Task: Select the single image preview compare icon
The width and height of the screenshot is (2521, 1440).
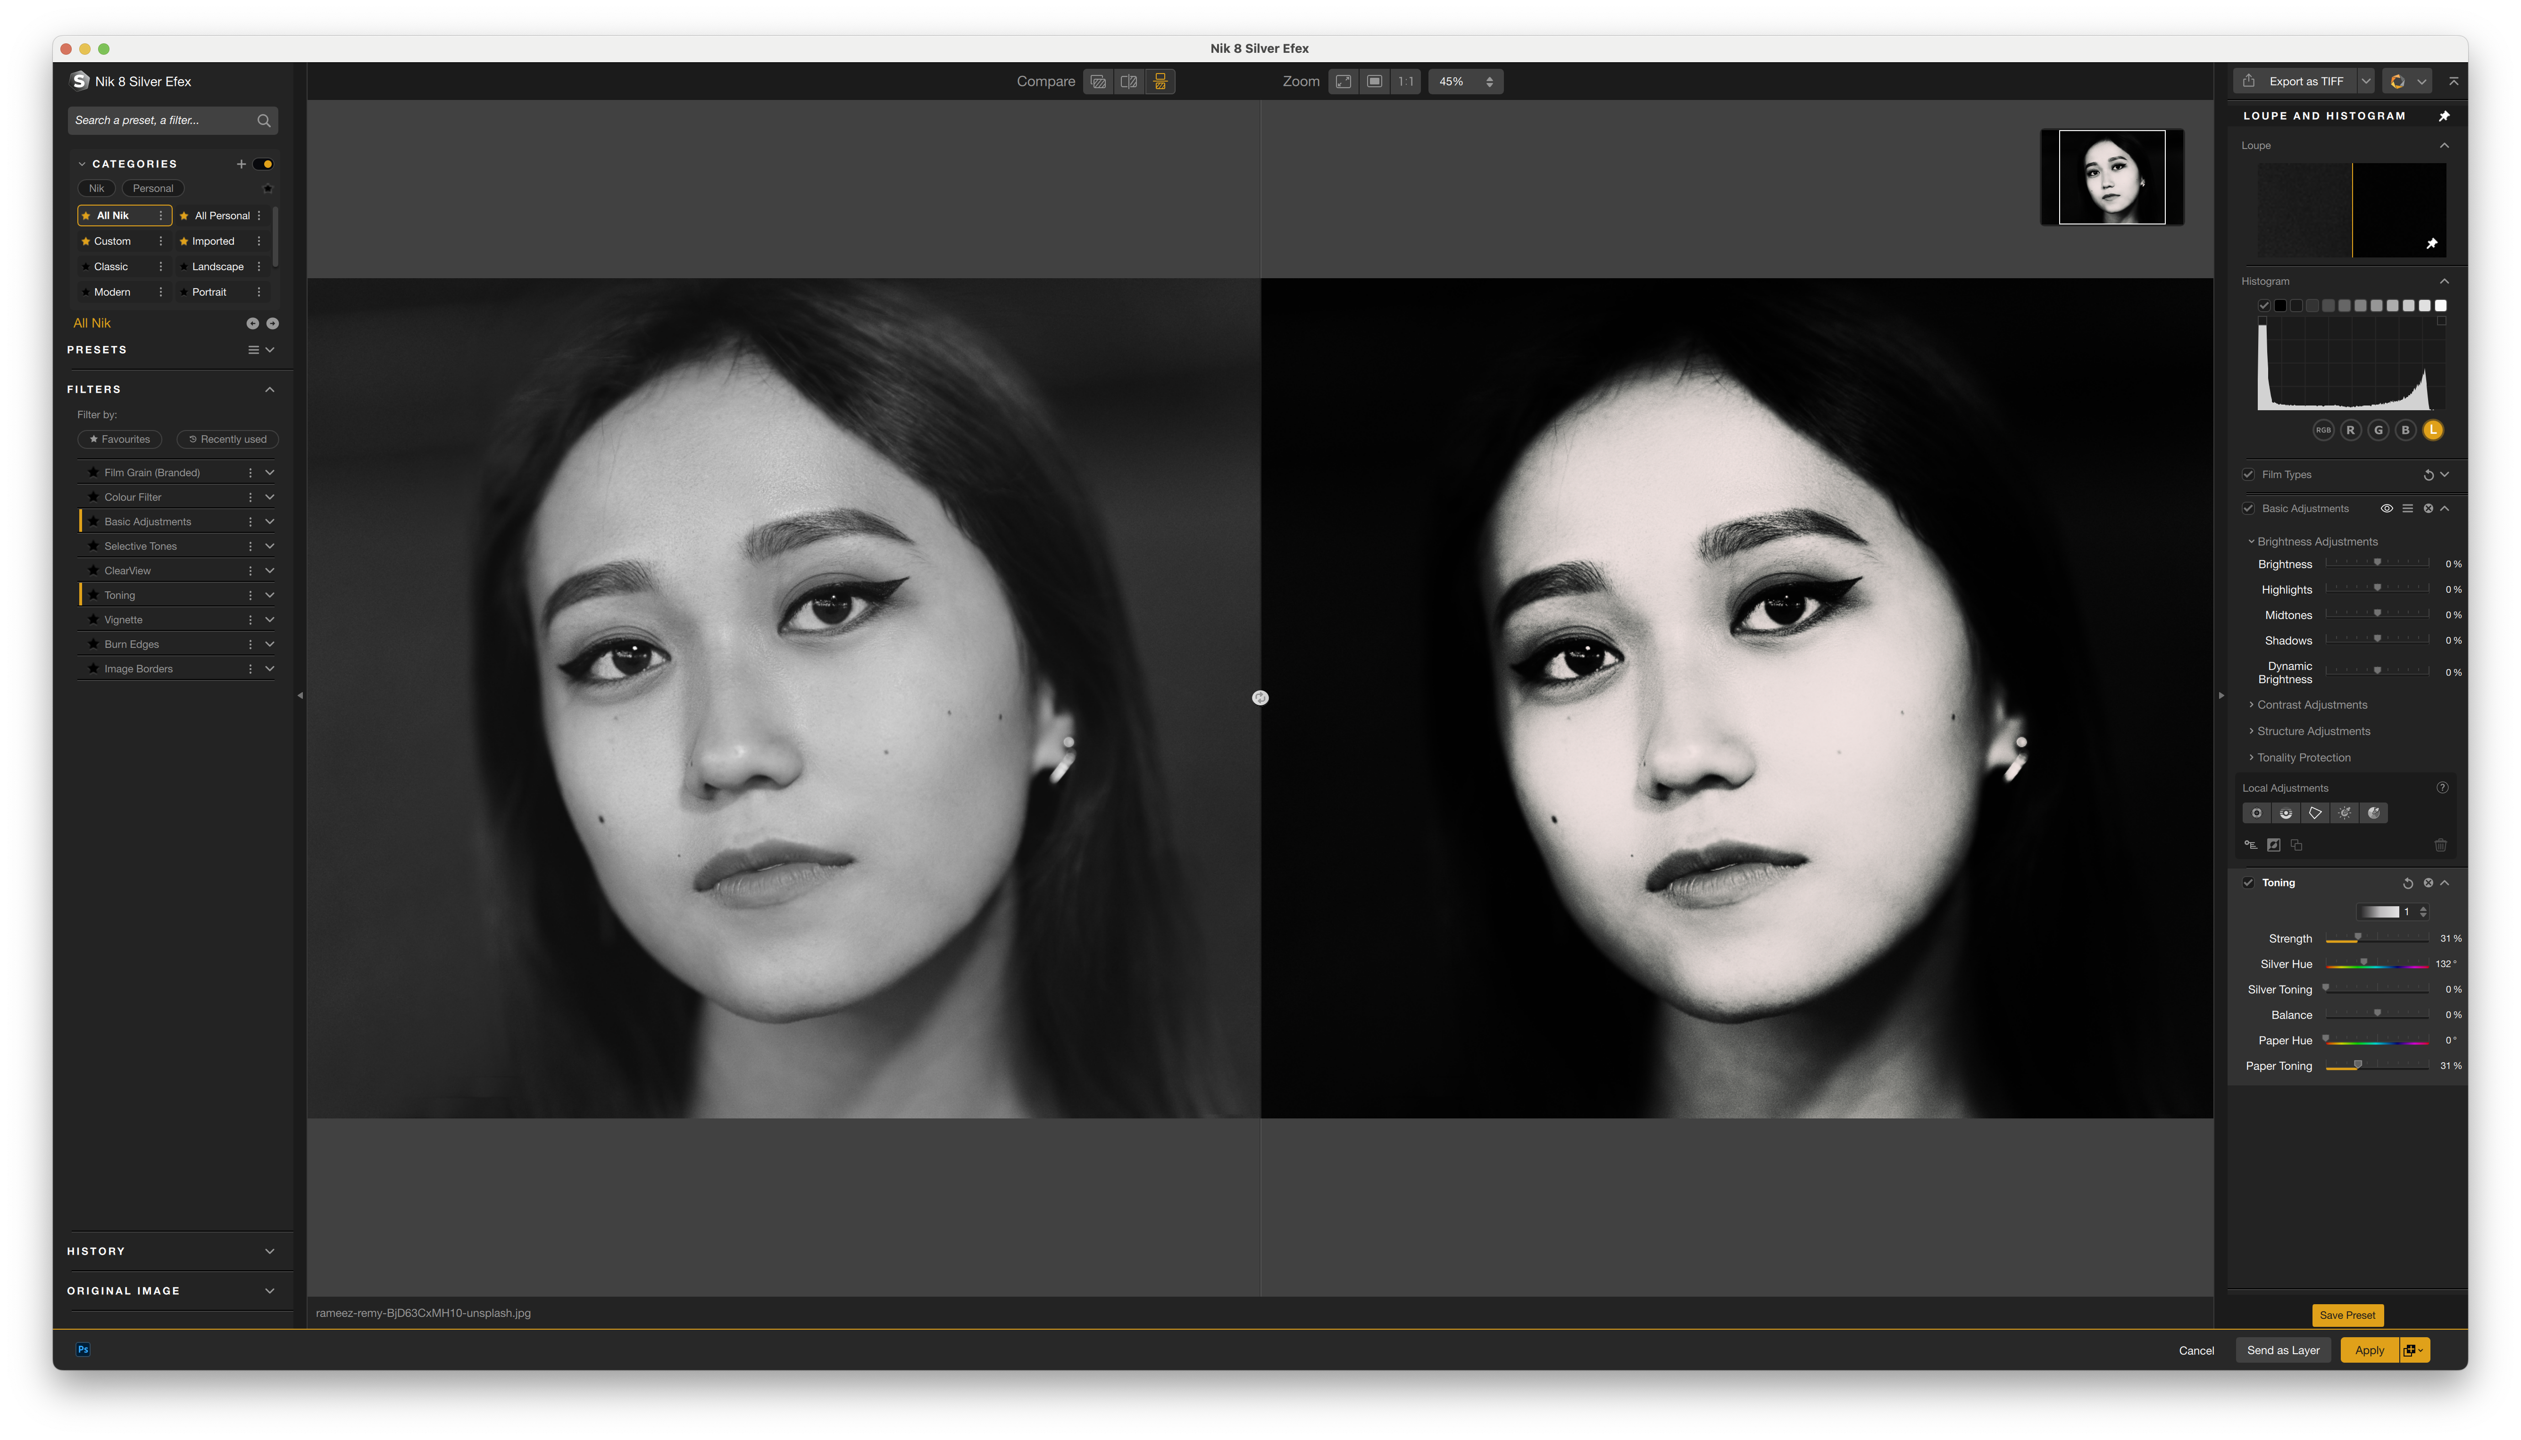Action: (x=1098, y=81)
